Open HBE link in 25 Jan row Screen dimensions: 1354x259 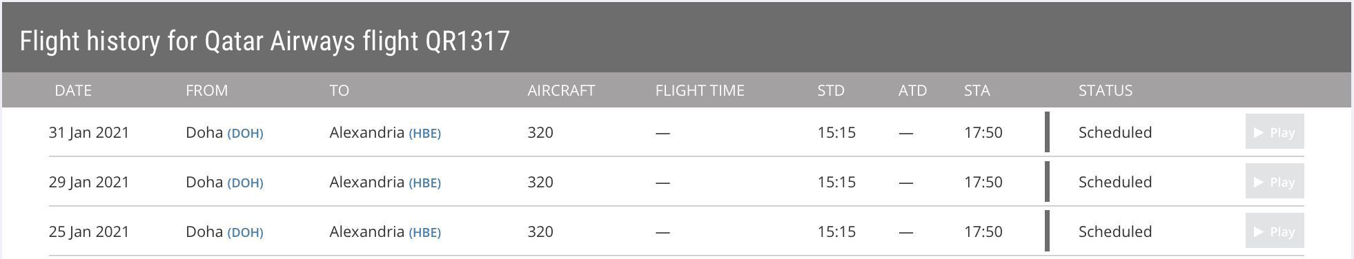(x=424, y=232)
